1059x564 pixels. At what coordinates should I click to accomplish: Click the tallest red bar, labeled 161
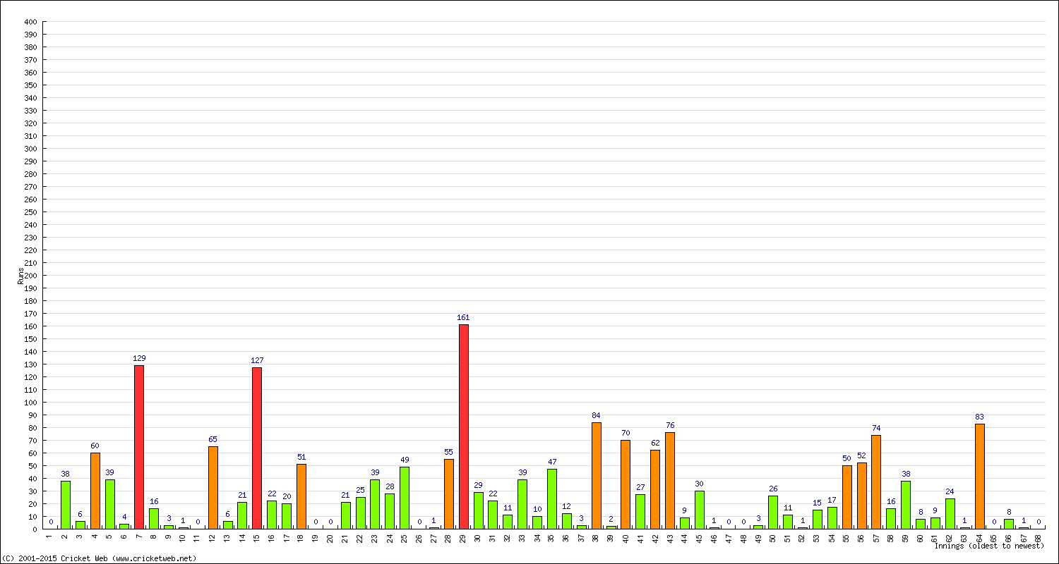pyautogui.click(x=463, y=427)
